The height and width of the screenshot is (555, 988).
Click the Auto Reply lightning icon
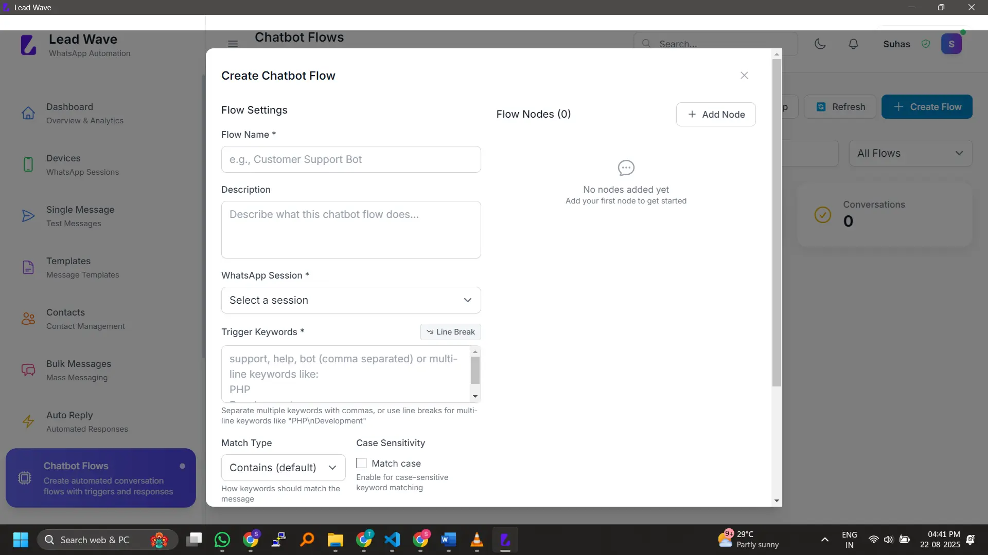click(28, 421)
